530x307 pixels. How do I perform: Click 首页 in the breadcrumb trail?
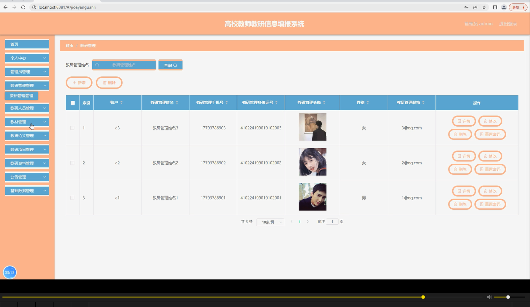[69, 45]
